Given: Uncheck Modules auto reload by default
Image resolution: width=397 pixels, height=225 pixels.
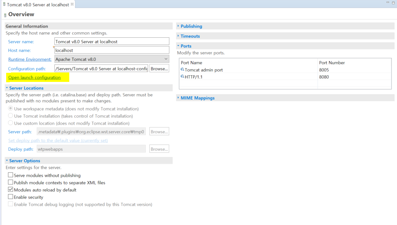Looking at the screenshot, I should click(x=11, y=189).
